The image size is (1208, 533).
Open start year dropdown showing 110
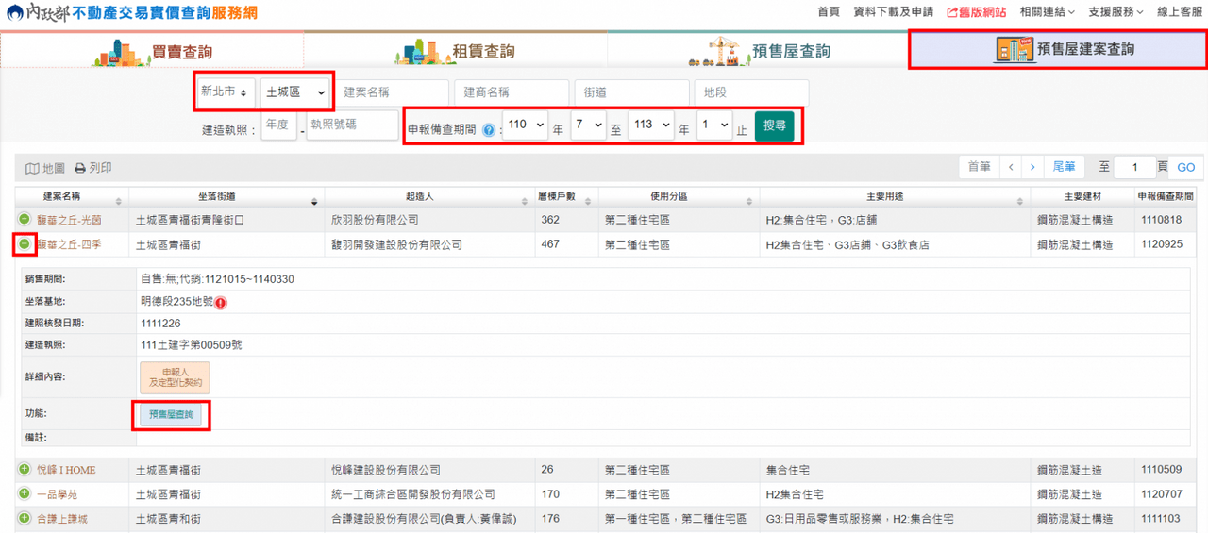coord(525,125)
